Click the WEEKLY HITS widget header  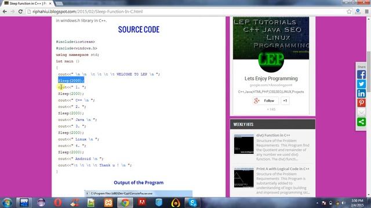point(272,124)
